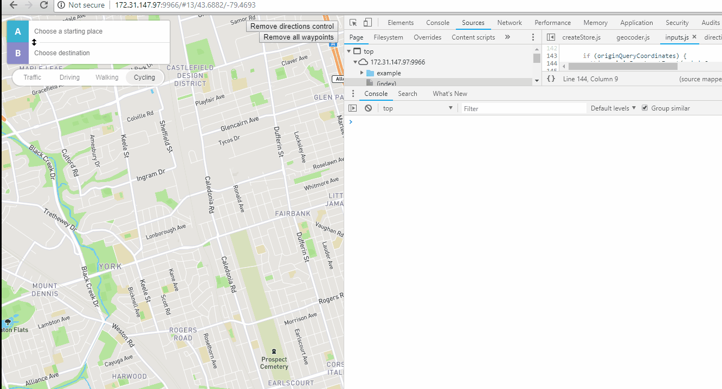Screen dimensions: 722x389
Task: Open the navigator three-dot menu
Action: [x=533, y=37]
